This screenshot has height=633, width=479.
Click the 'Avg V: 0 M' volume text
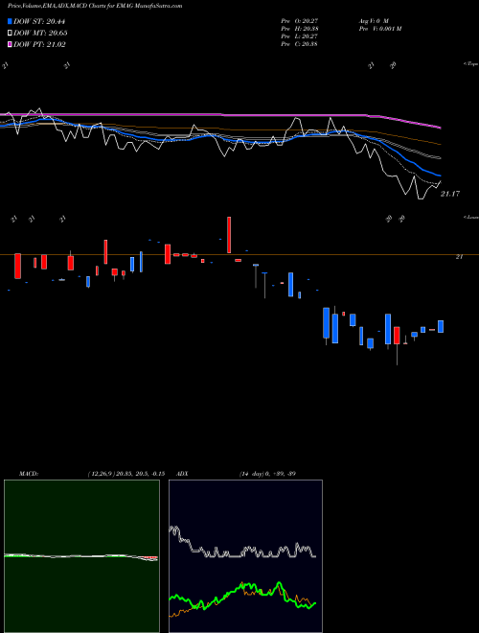click(374, 21)
